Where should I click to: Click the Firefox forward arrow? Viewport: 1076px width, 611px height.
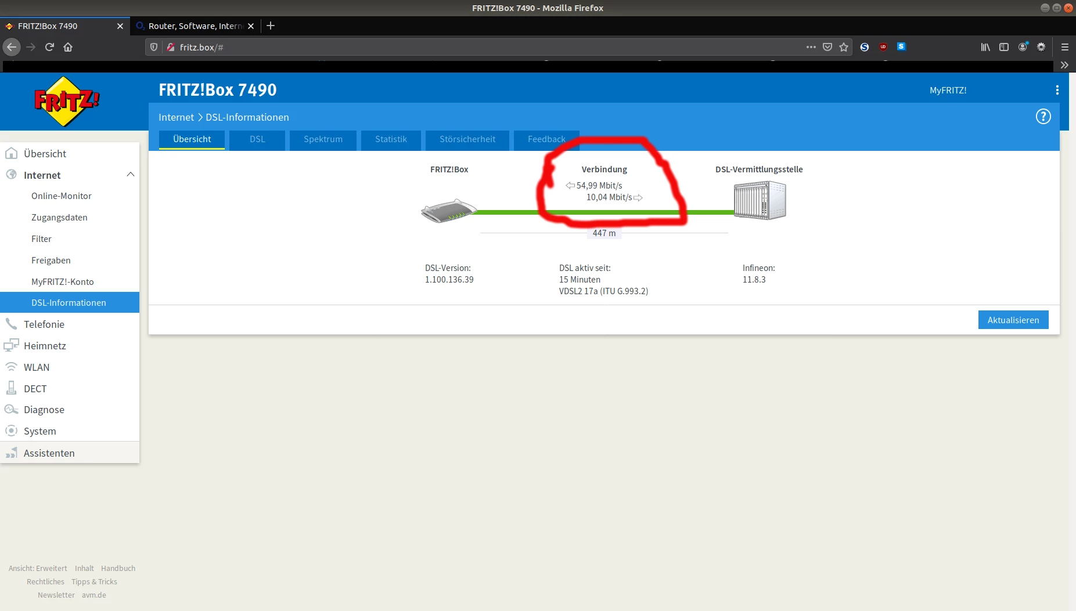coord(31,47)
